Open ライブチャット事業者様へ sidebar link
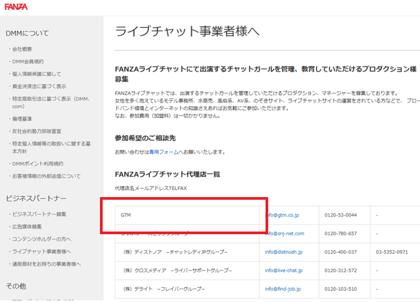Image resolution: width=420 pixels, height=302 pixels. point(42,251)
